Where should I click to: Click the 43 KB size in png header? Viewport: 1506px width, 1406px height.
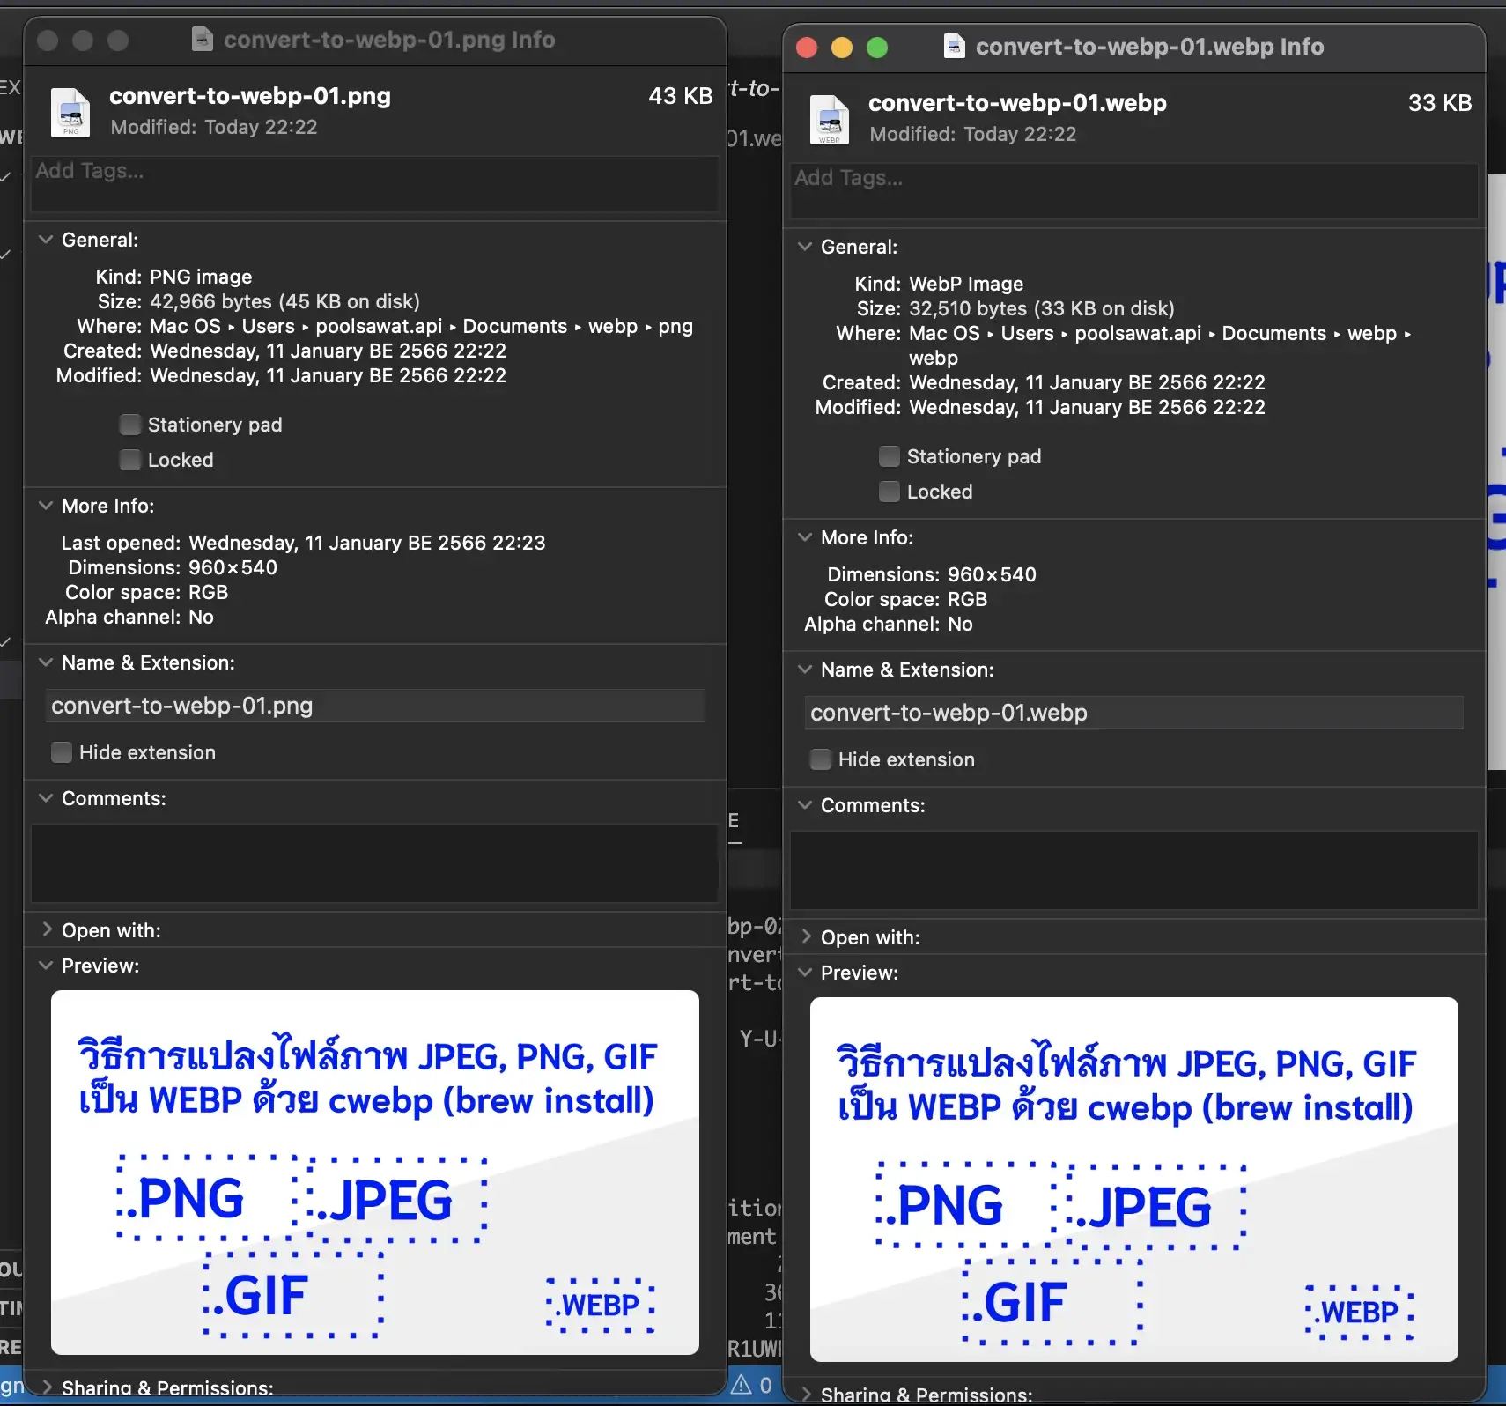point(680,96)
